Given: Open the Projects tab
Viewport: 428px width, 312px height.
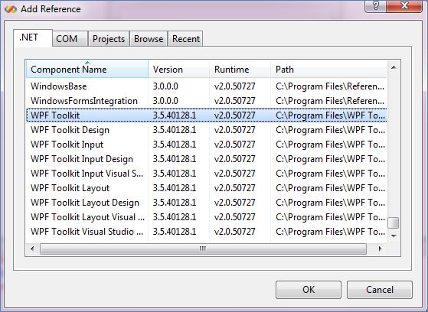Looking at the screenshot, I should 109,39.
